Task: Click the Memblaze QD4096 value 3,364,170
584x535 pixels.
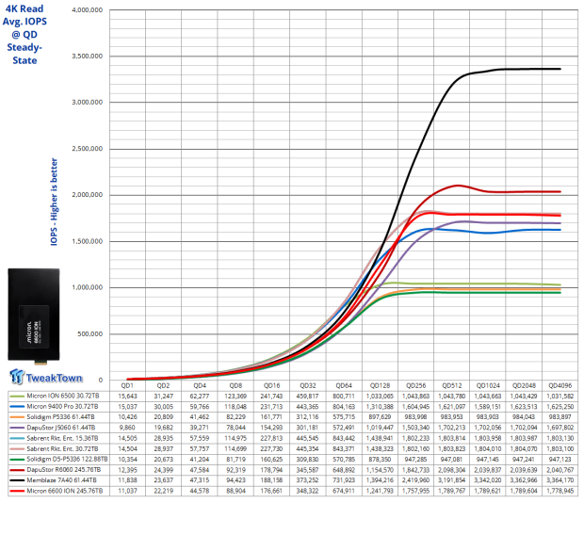Action: point(560,480)
